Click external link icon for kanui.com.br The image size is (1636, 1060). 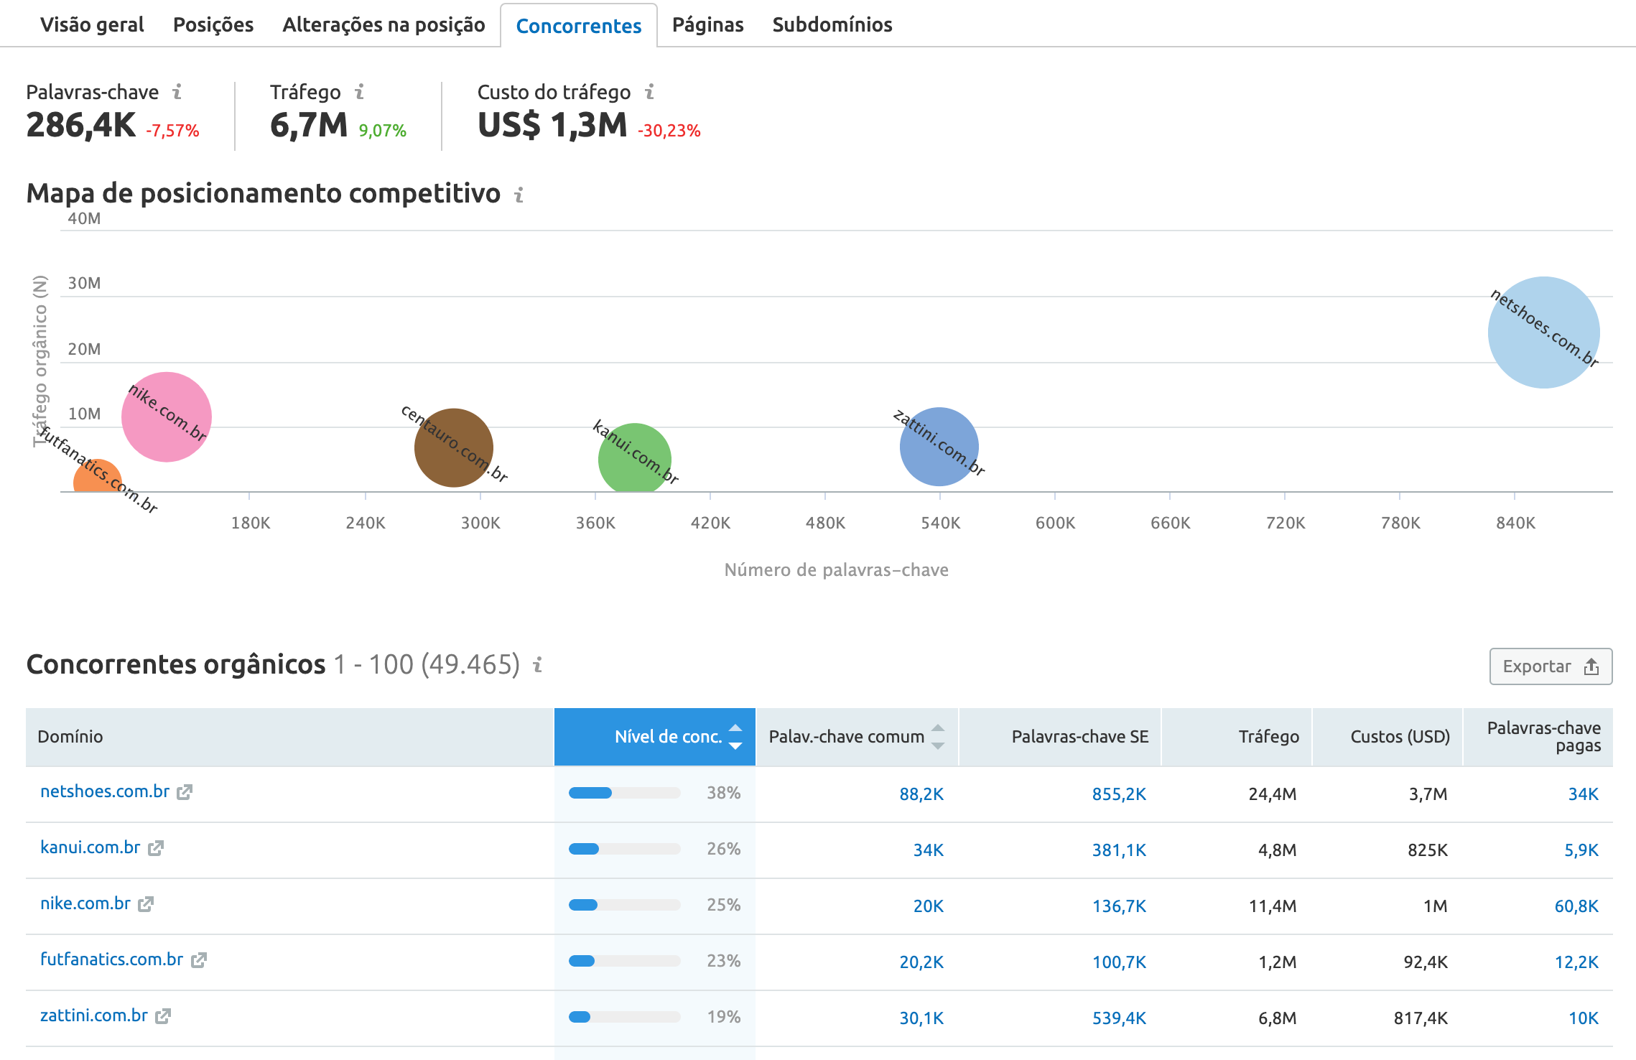pos(156,848)
